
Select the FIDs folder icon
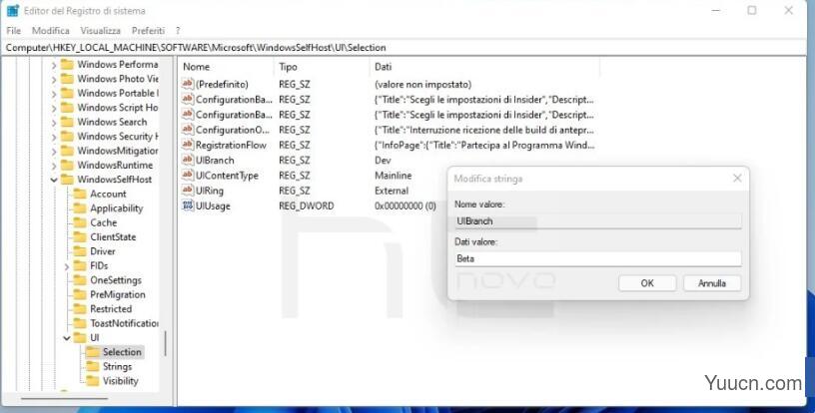[80, 265]
